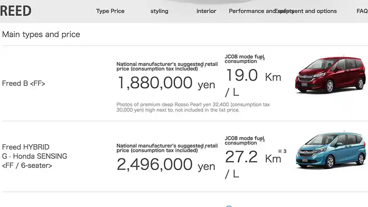Click Freed B's JC08 mode fuel consumption label
The image size is (368, 207).
[244, 59]
